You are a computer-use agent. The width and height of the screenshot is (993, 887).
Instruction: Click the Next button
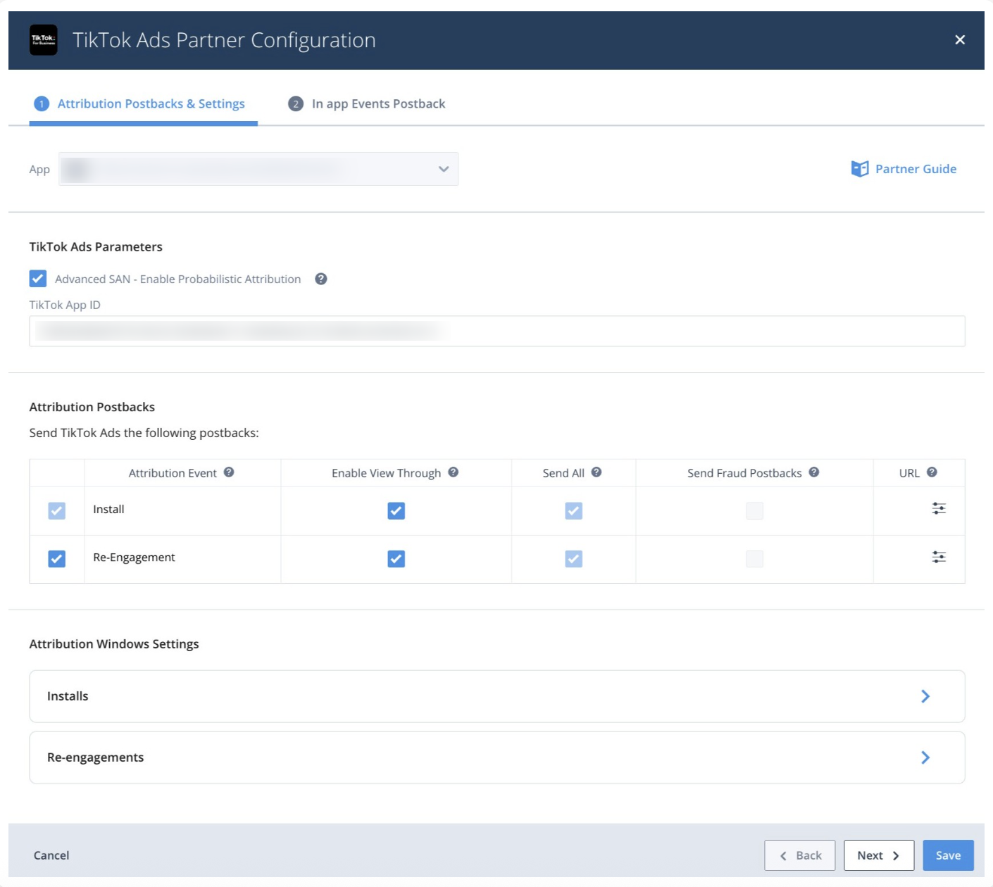coord(879,855)
